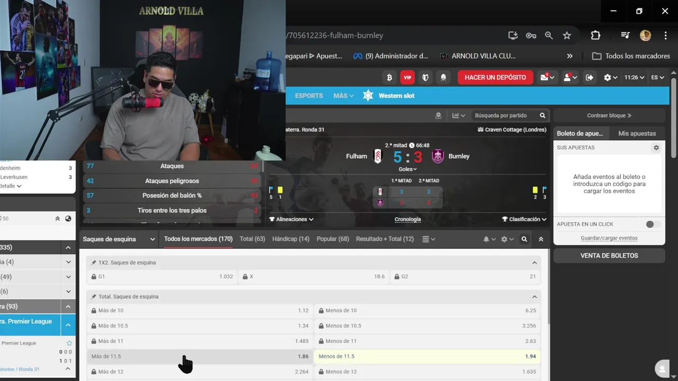
Task: Favorite the Premier League match with the star
Action: coord(69,343)
